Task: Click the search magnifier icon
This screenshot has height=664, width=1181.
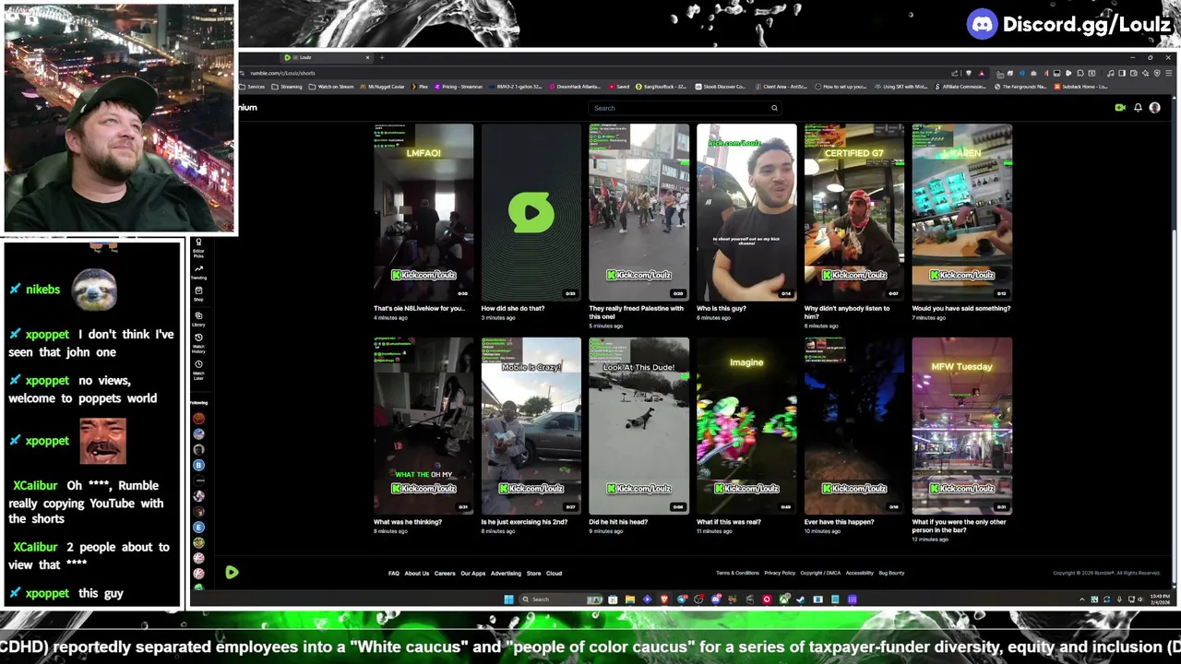Action: 774,108
